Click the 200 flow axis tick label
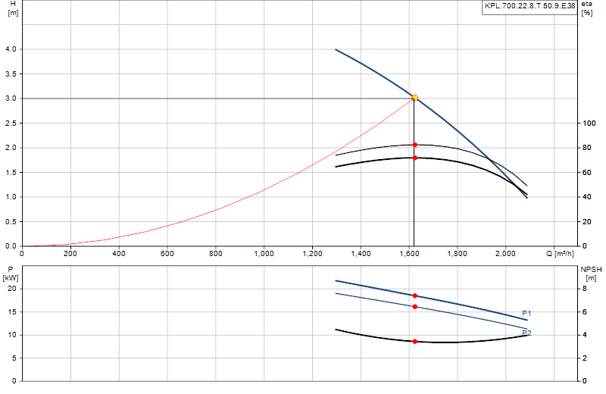Image resolution: width=606 pixels, height=394 pixels. 70,254
